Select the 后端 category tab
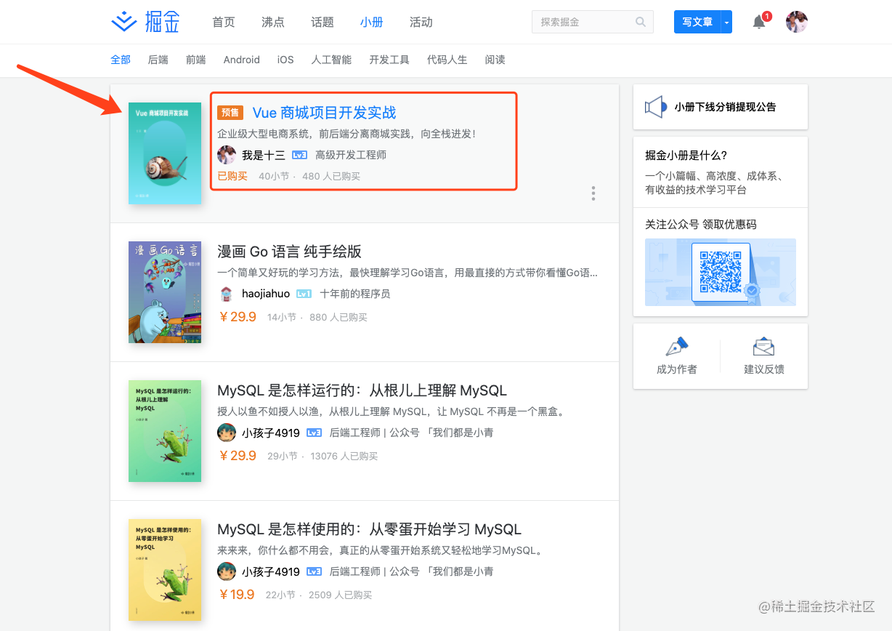892x631 pixels. (158, 60)
